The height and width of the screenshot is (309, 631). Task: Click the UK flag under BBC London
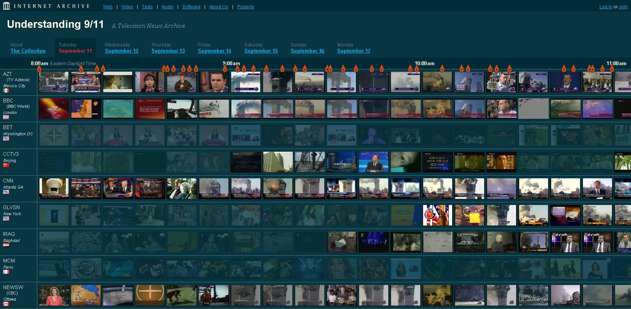pos(6,117)
